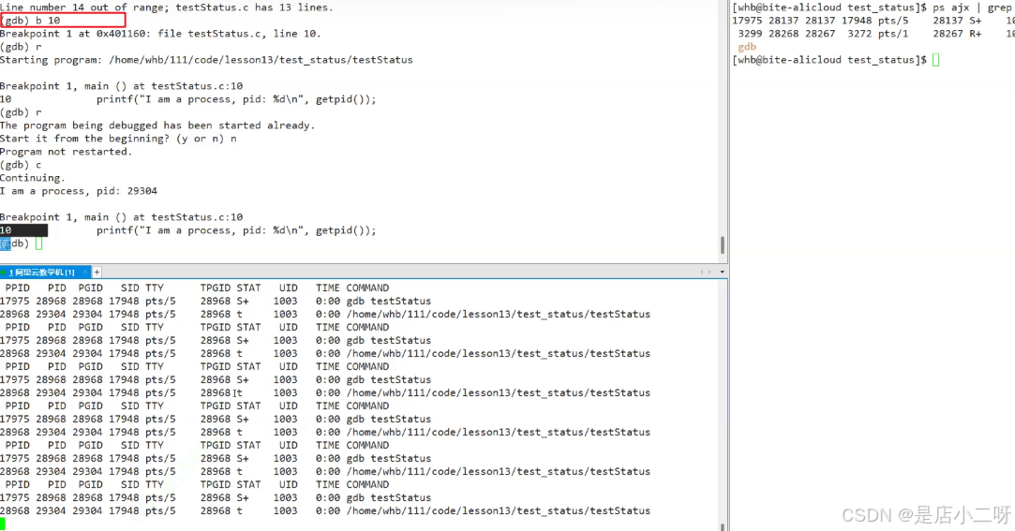Click 'I am a process, pid: 29304' output
This screenshot has width=1015, height=531.
point(79,191)
